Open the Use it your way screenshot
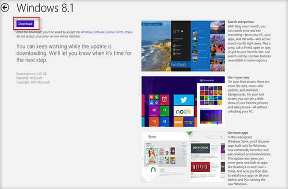The image size is (288, 189). tap(183, 102)
